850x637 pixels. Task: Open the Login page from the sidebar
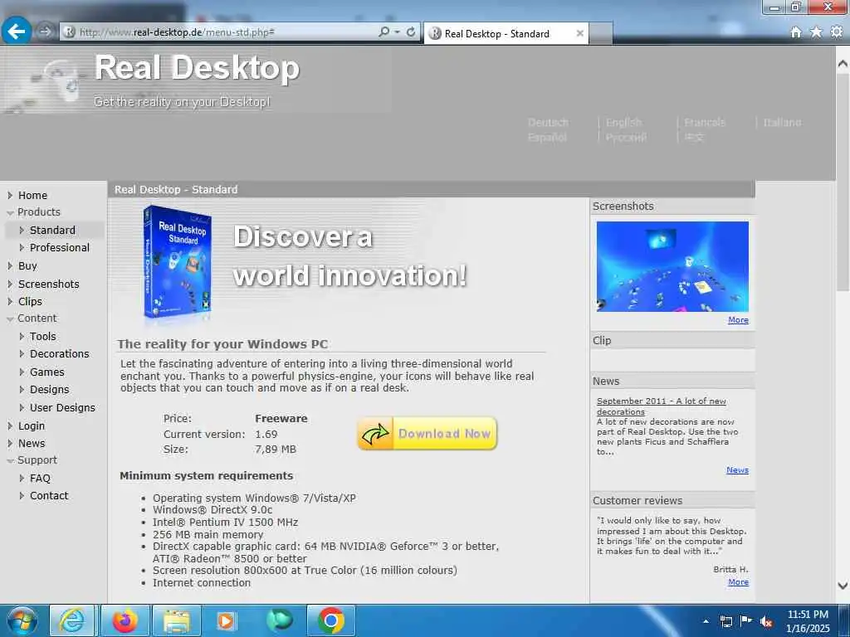(31, 426)
